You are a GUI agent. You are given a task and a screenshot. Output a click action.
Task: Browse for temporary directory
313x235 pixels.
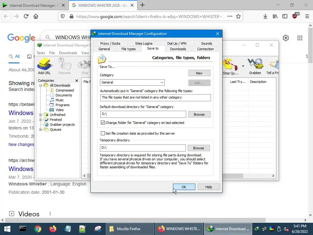[x=198, y=148]
